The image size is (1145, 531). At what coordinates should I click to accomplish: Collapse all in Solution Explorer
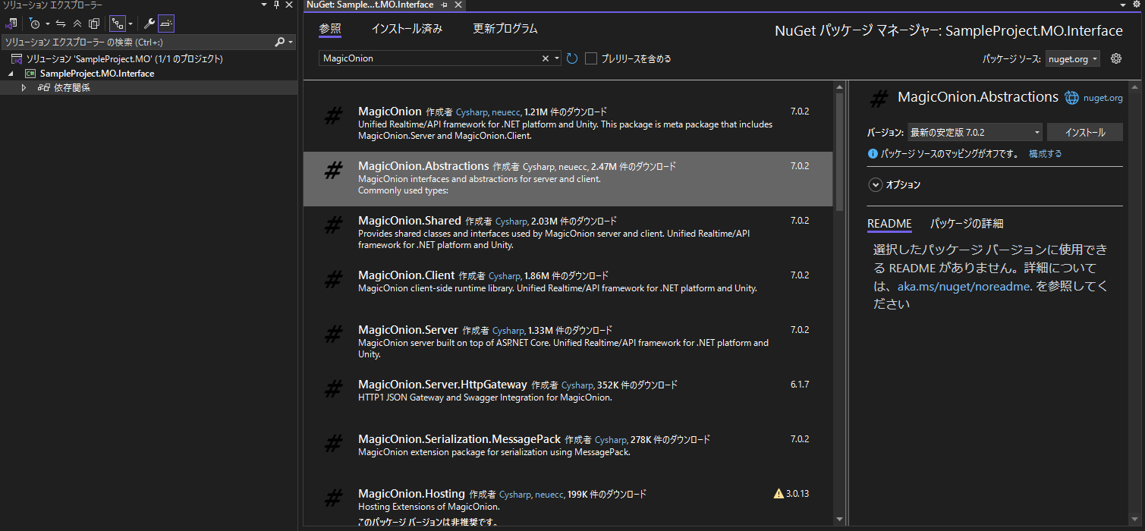pyautogui.click(x=77, y=24)
